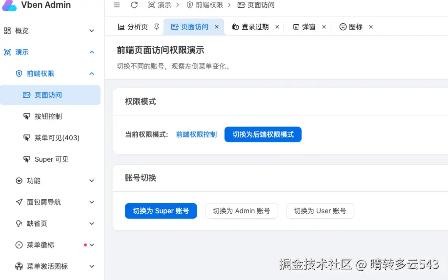Click the 权限模式 card title
448x280 pixels.
point(140,101)
